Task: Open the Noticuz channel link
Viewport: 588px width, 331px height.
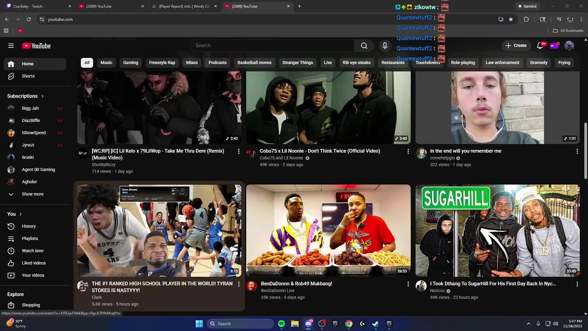Action: (437, 291)
